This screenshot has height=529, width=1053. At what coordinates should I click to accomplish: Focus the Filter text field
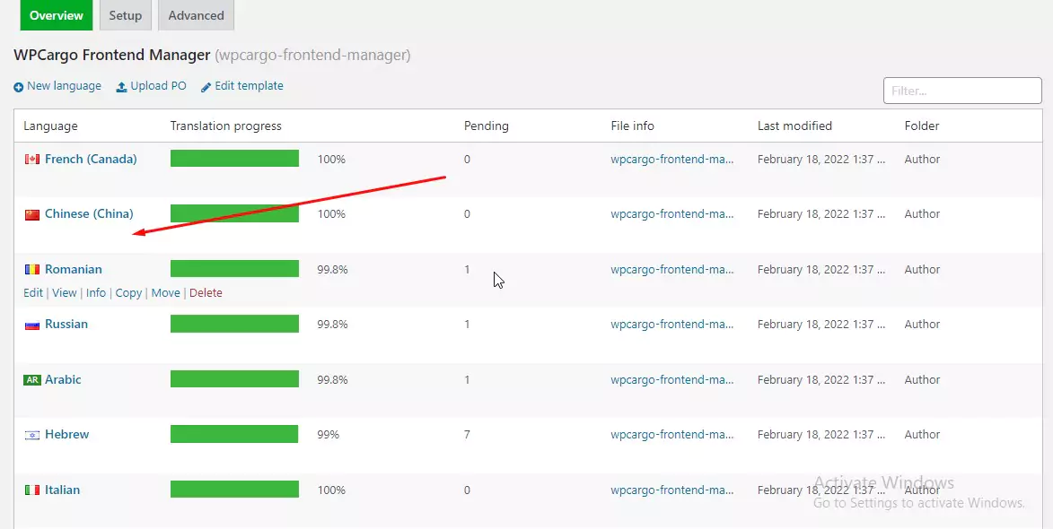click(x=961, y=91)
